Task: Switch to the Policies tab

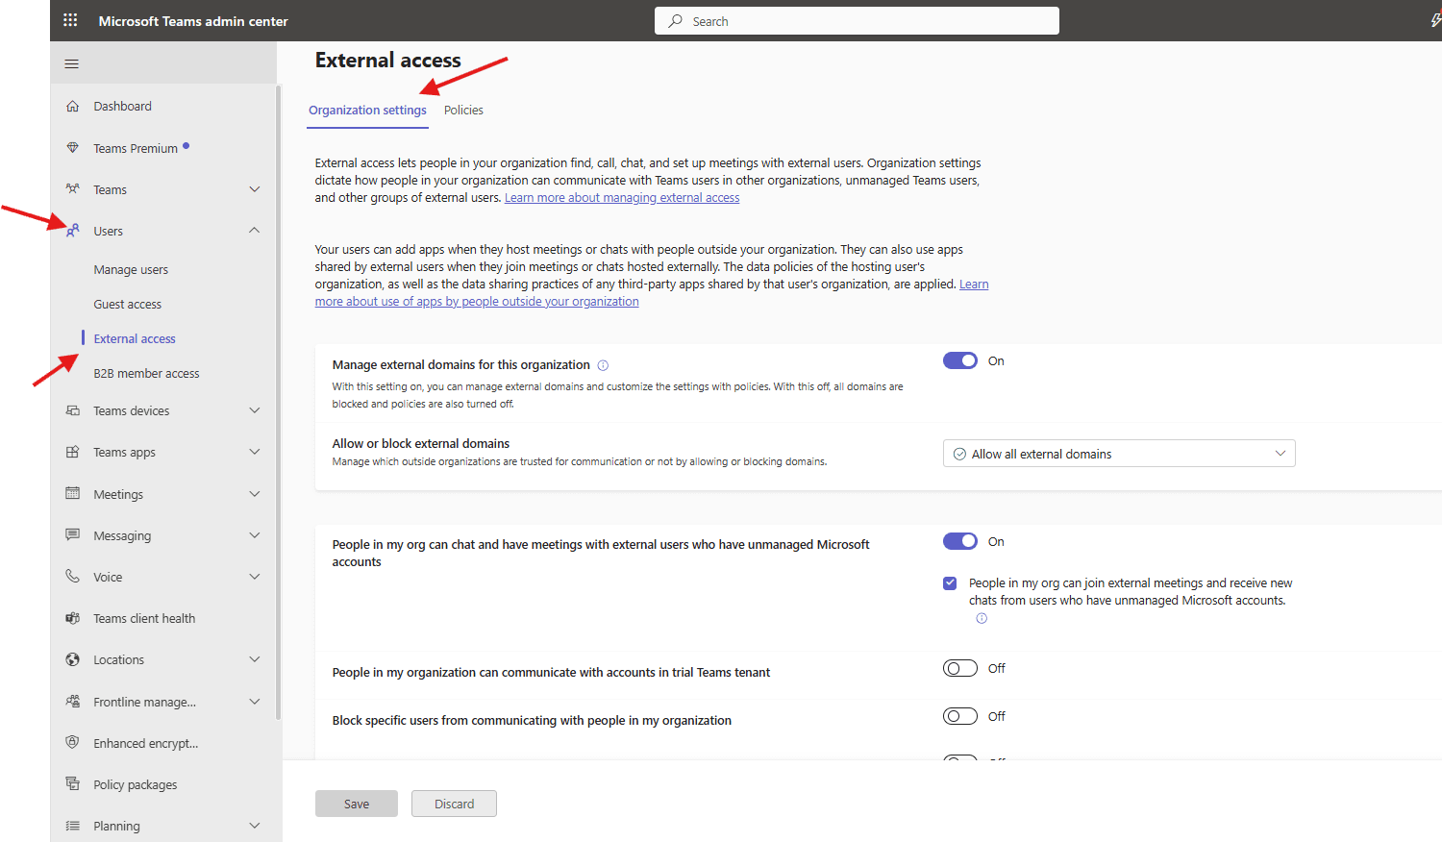Action: [x=463, y=110]
